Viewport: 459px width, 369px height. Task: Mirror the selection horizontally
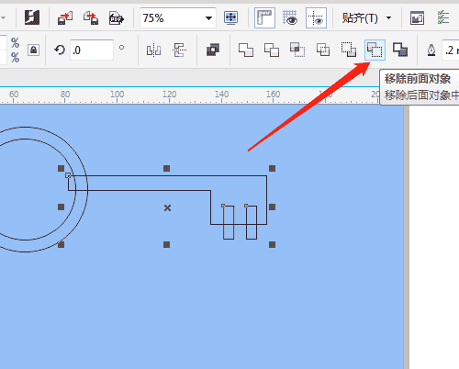coord(153,50)
